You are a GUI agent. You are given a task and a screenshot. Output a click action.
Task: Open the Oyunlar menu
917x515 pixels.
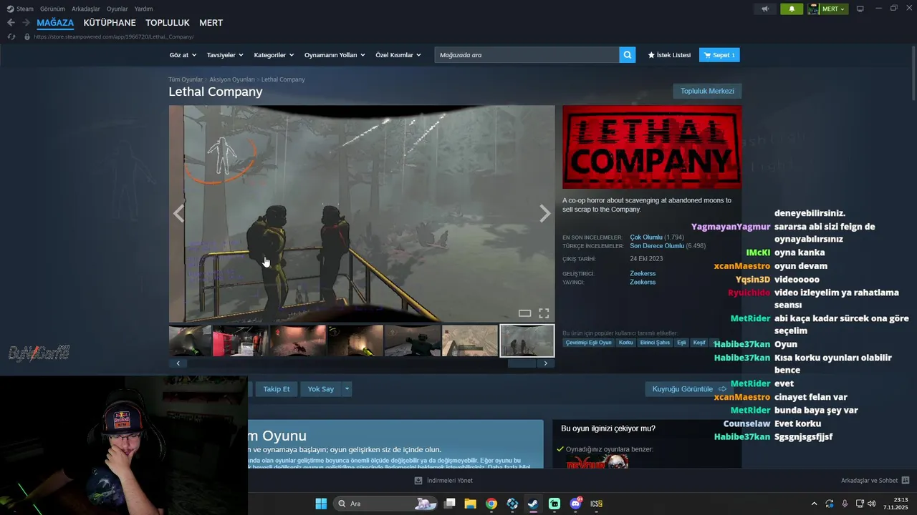pos(117,9)
